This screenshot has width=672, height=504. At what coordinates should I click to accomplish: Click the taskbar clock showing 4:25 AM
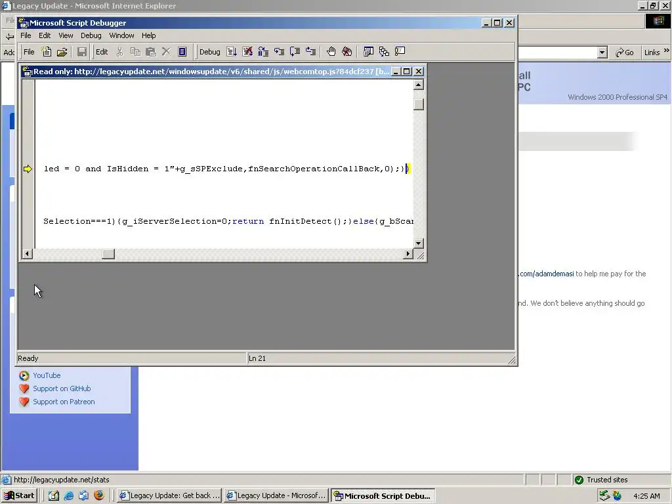click(x=646, y=496)
